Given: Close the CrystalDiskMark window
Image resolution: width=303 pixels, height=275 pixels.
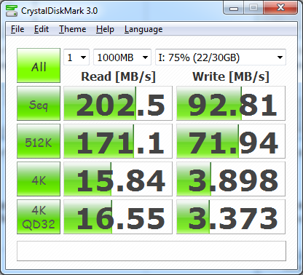Looking at the screenshot, I should pyautogui.click(x=280, y=9).
